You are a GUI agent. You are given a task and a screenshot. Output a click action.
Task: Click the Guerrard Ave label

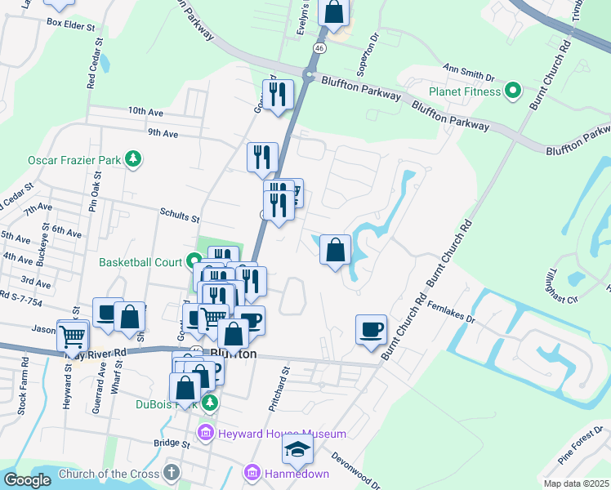(x=99, y=388)
